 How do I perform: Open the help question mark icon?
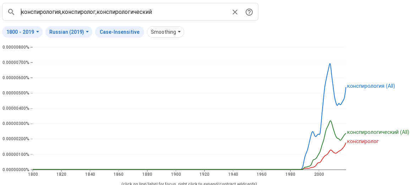249,12
